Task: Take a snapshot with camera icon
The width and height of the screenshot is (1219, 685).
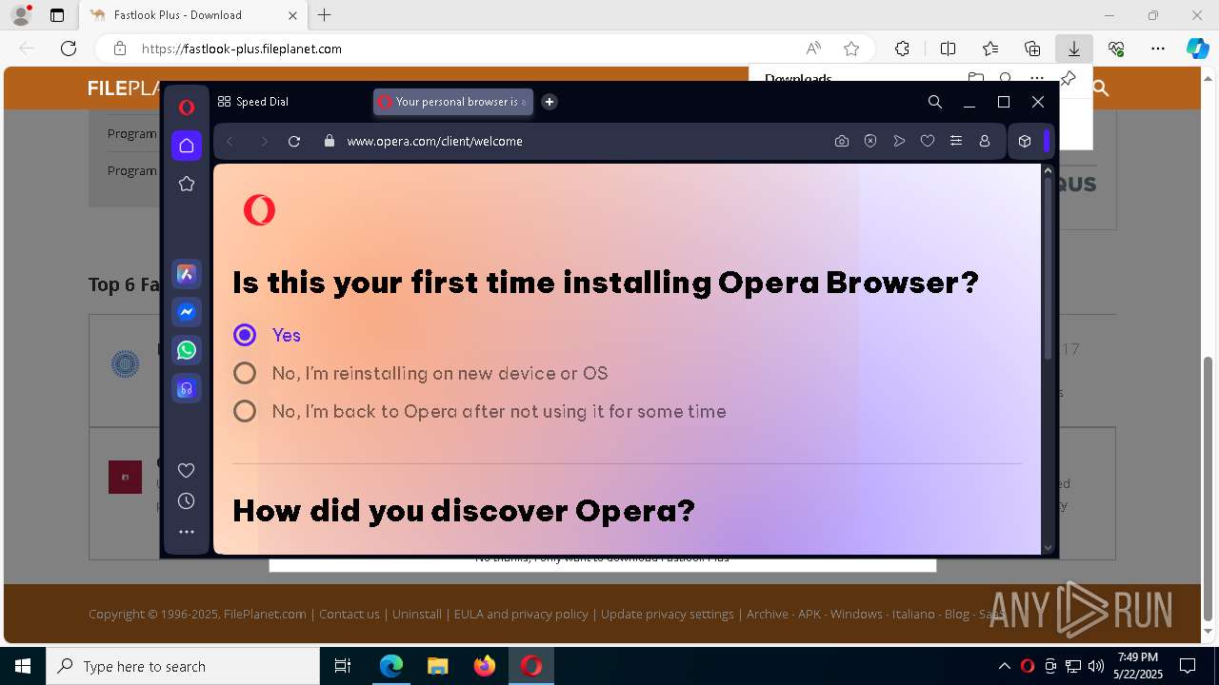Action: 842,141
